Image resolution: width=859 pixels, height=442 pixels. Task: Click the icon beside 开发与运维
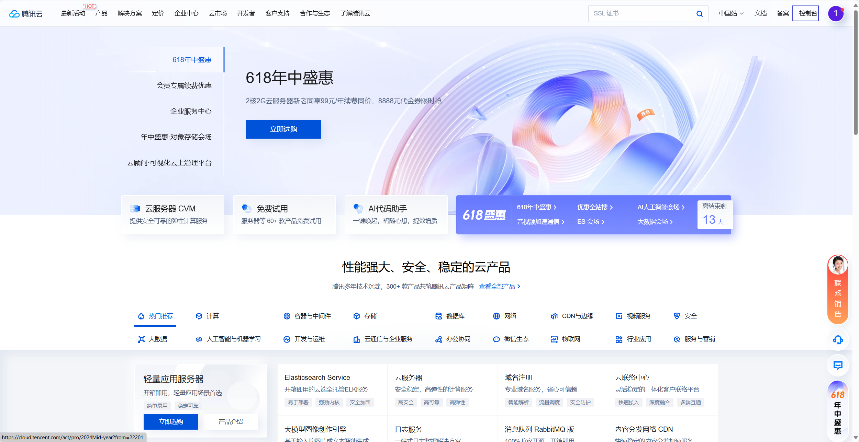pos(287,339)
